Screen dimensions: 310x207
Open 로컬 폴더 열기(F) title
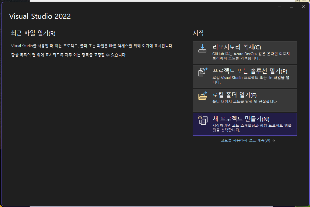(235, 95)
